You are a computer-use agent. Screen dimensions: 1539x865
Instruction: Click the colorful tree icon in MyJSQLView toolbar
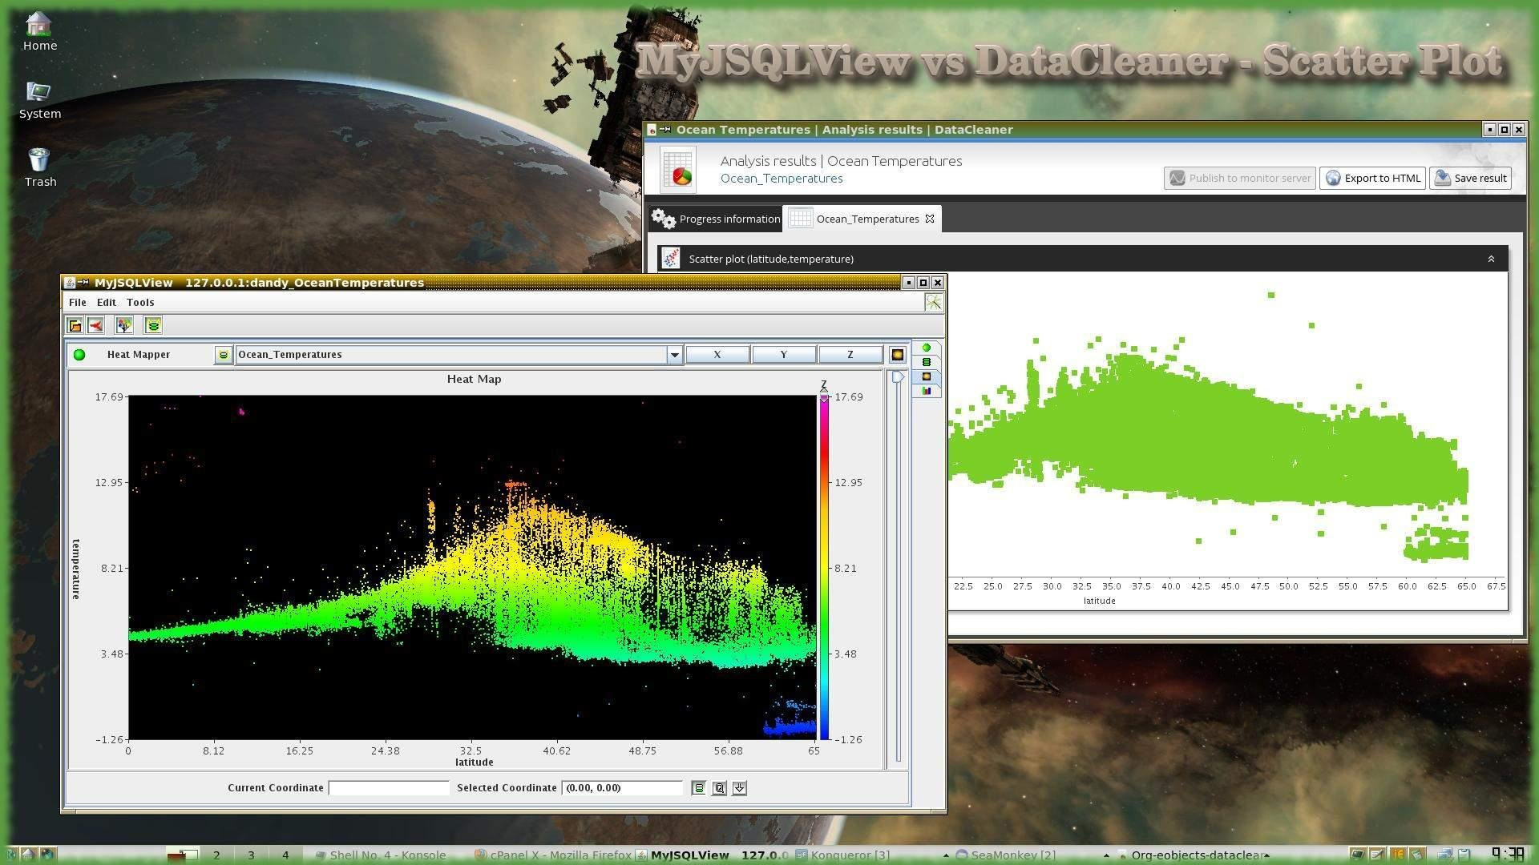coord(123,325)
